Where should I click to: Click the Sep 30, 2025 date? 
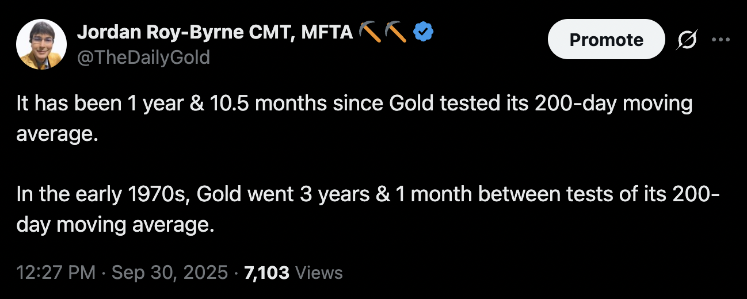[170, 273]
